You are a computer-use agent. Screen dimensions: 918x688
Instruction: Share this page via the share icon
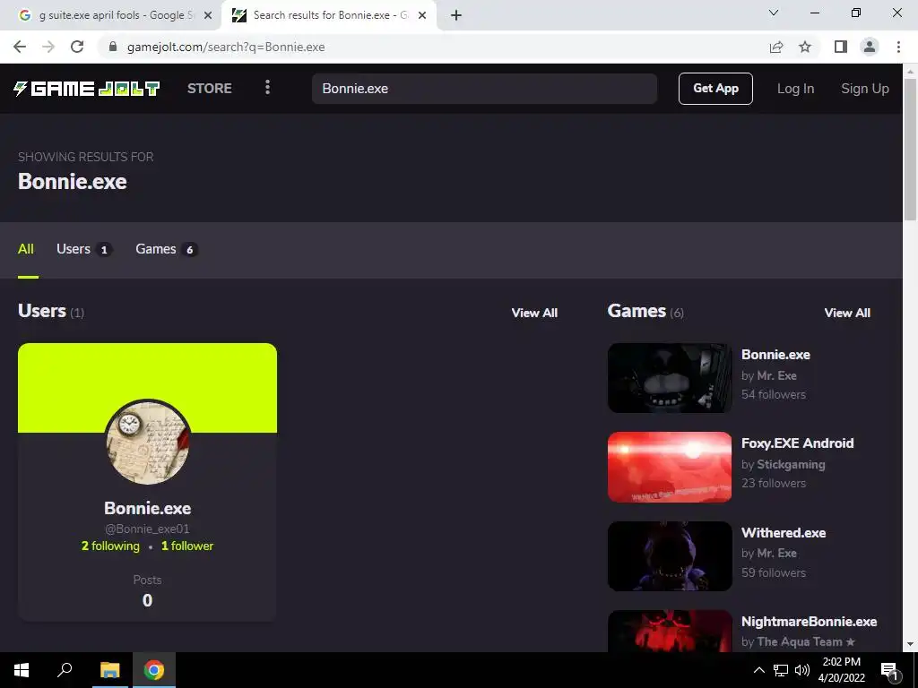(x=776, y=47)
